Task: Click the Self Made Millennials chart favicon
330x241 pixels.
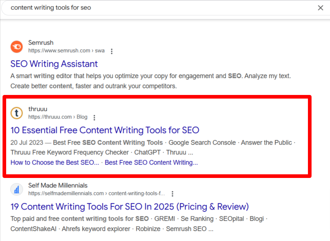Action: (17, 189)
